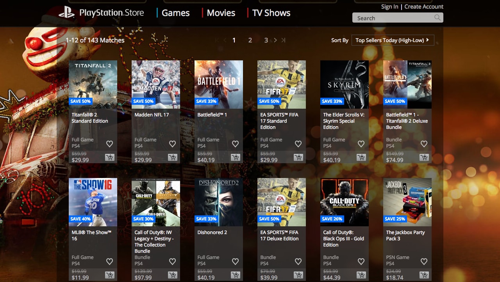Open Dishonored 2 title link

212,232
